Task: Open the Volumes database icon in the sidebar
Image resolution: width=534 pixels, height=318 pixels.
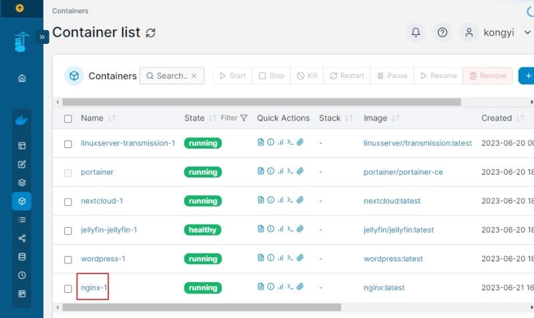Action: point(22,257)
